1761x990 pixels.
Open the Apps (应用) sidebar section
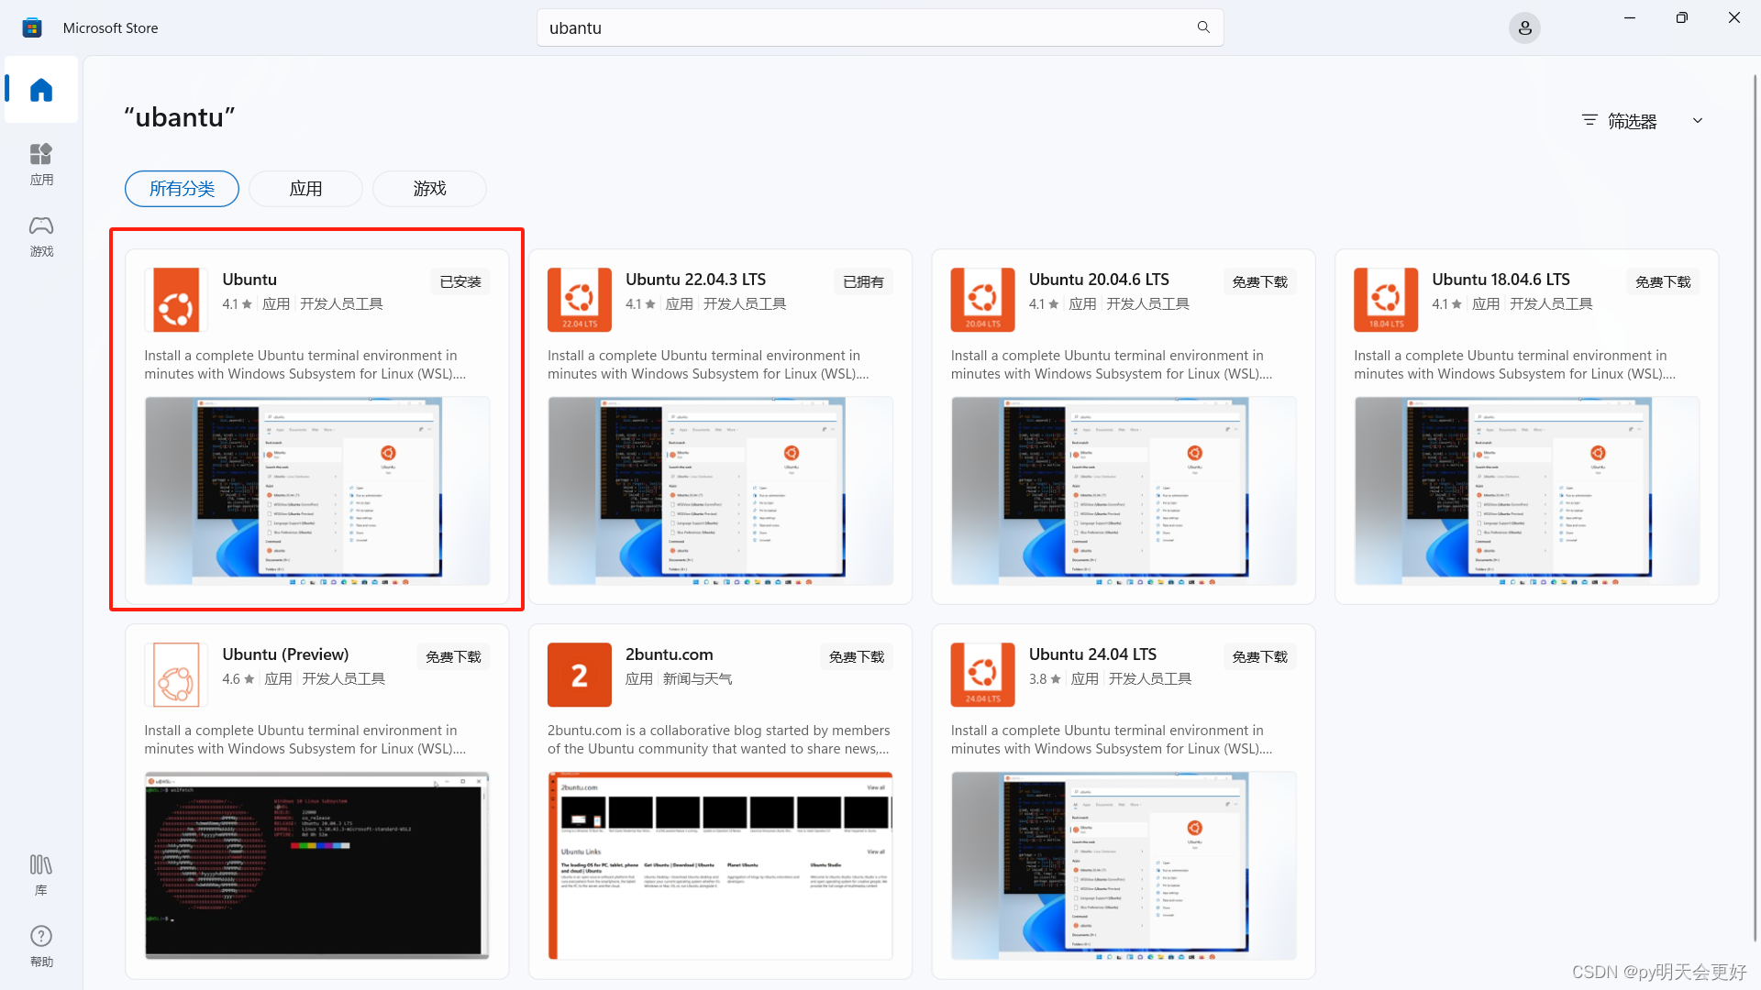[41, 163]
